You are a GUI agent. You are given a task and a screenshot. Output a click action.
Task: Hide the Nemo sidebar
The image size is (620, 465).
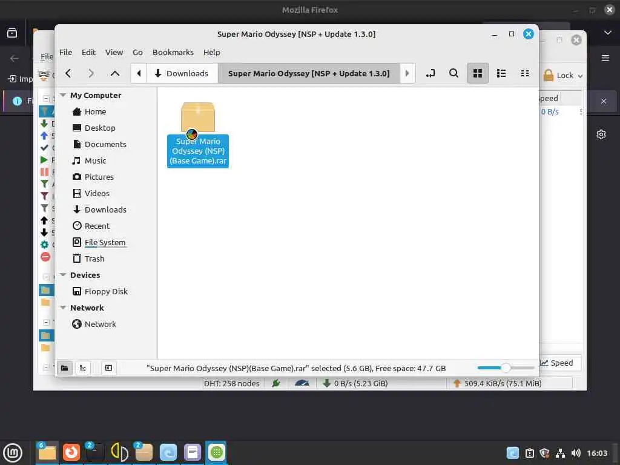(109, 368)
